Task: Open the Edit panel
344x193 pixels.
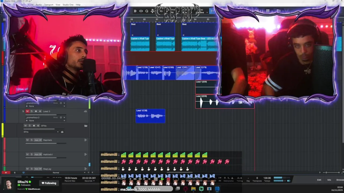Action: [319, 180]
